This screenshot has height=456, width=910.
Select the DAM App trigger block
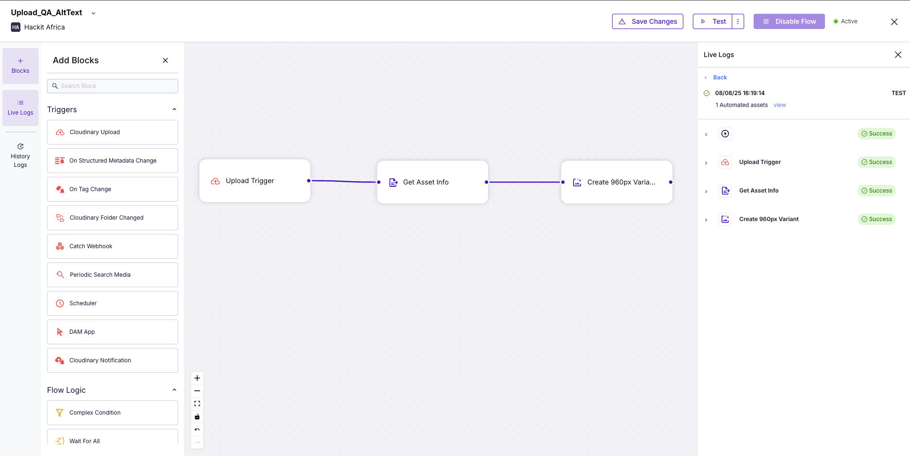pyautogui.click(x=112, y=331)
